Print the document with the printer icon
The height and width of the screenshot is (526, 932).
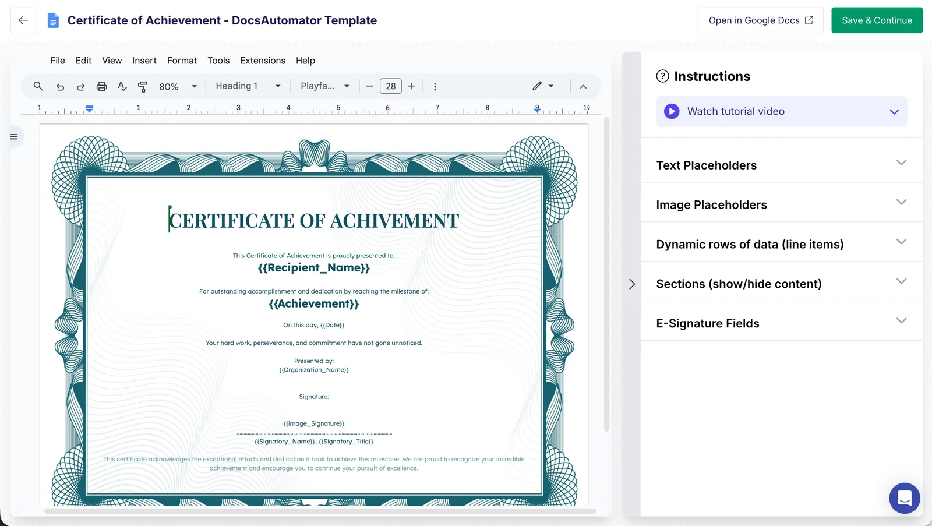[x=101, y=86]
